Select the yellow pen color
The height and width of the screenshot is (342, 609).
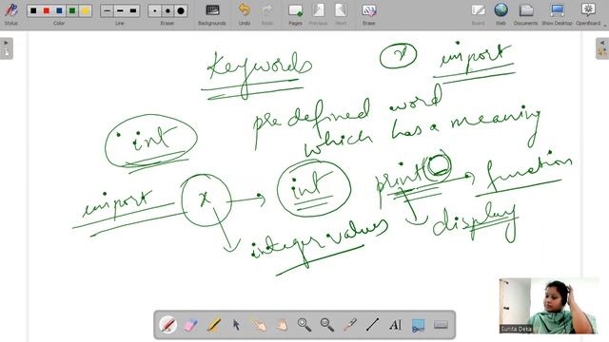point(85,10)
